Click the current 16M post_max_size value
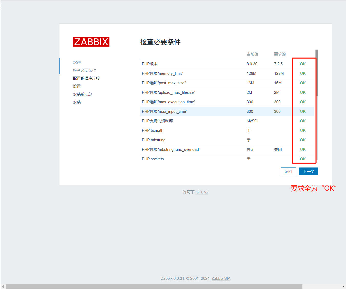Screen dimensions: 346x289 pos(250,83)
